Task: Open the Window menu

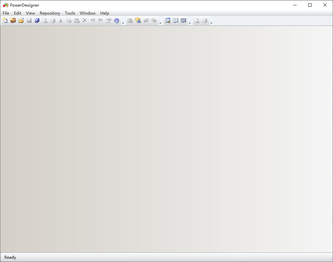Action: [87, 13]
